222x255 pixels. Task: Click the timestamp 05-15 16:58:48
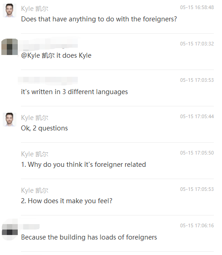tap(197, 7)
